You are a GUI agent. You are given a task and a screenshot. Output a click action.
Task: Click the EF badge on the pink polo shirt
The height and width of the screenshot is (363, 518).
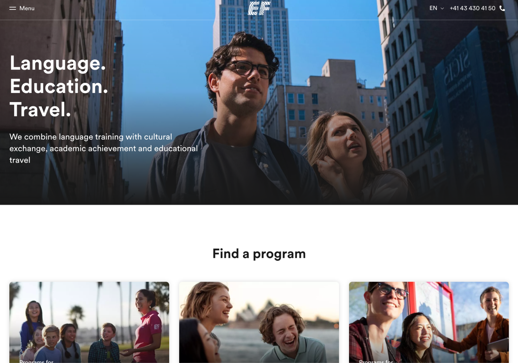point(157,327)
